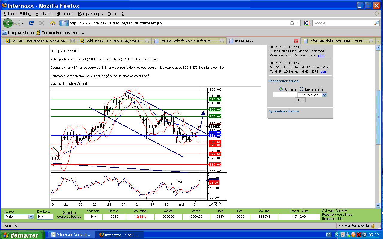
Task: Close the Gold Index tab via its close icon
Action: [x=147, y=41]
